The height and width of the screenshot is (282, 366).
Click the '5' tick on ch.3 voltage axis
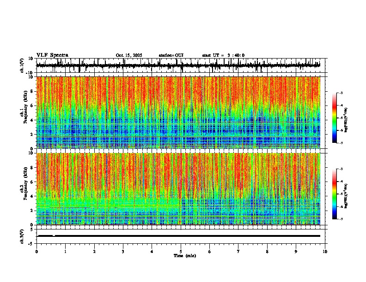pyautogui.click(x=31, y=229)
